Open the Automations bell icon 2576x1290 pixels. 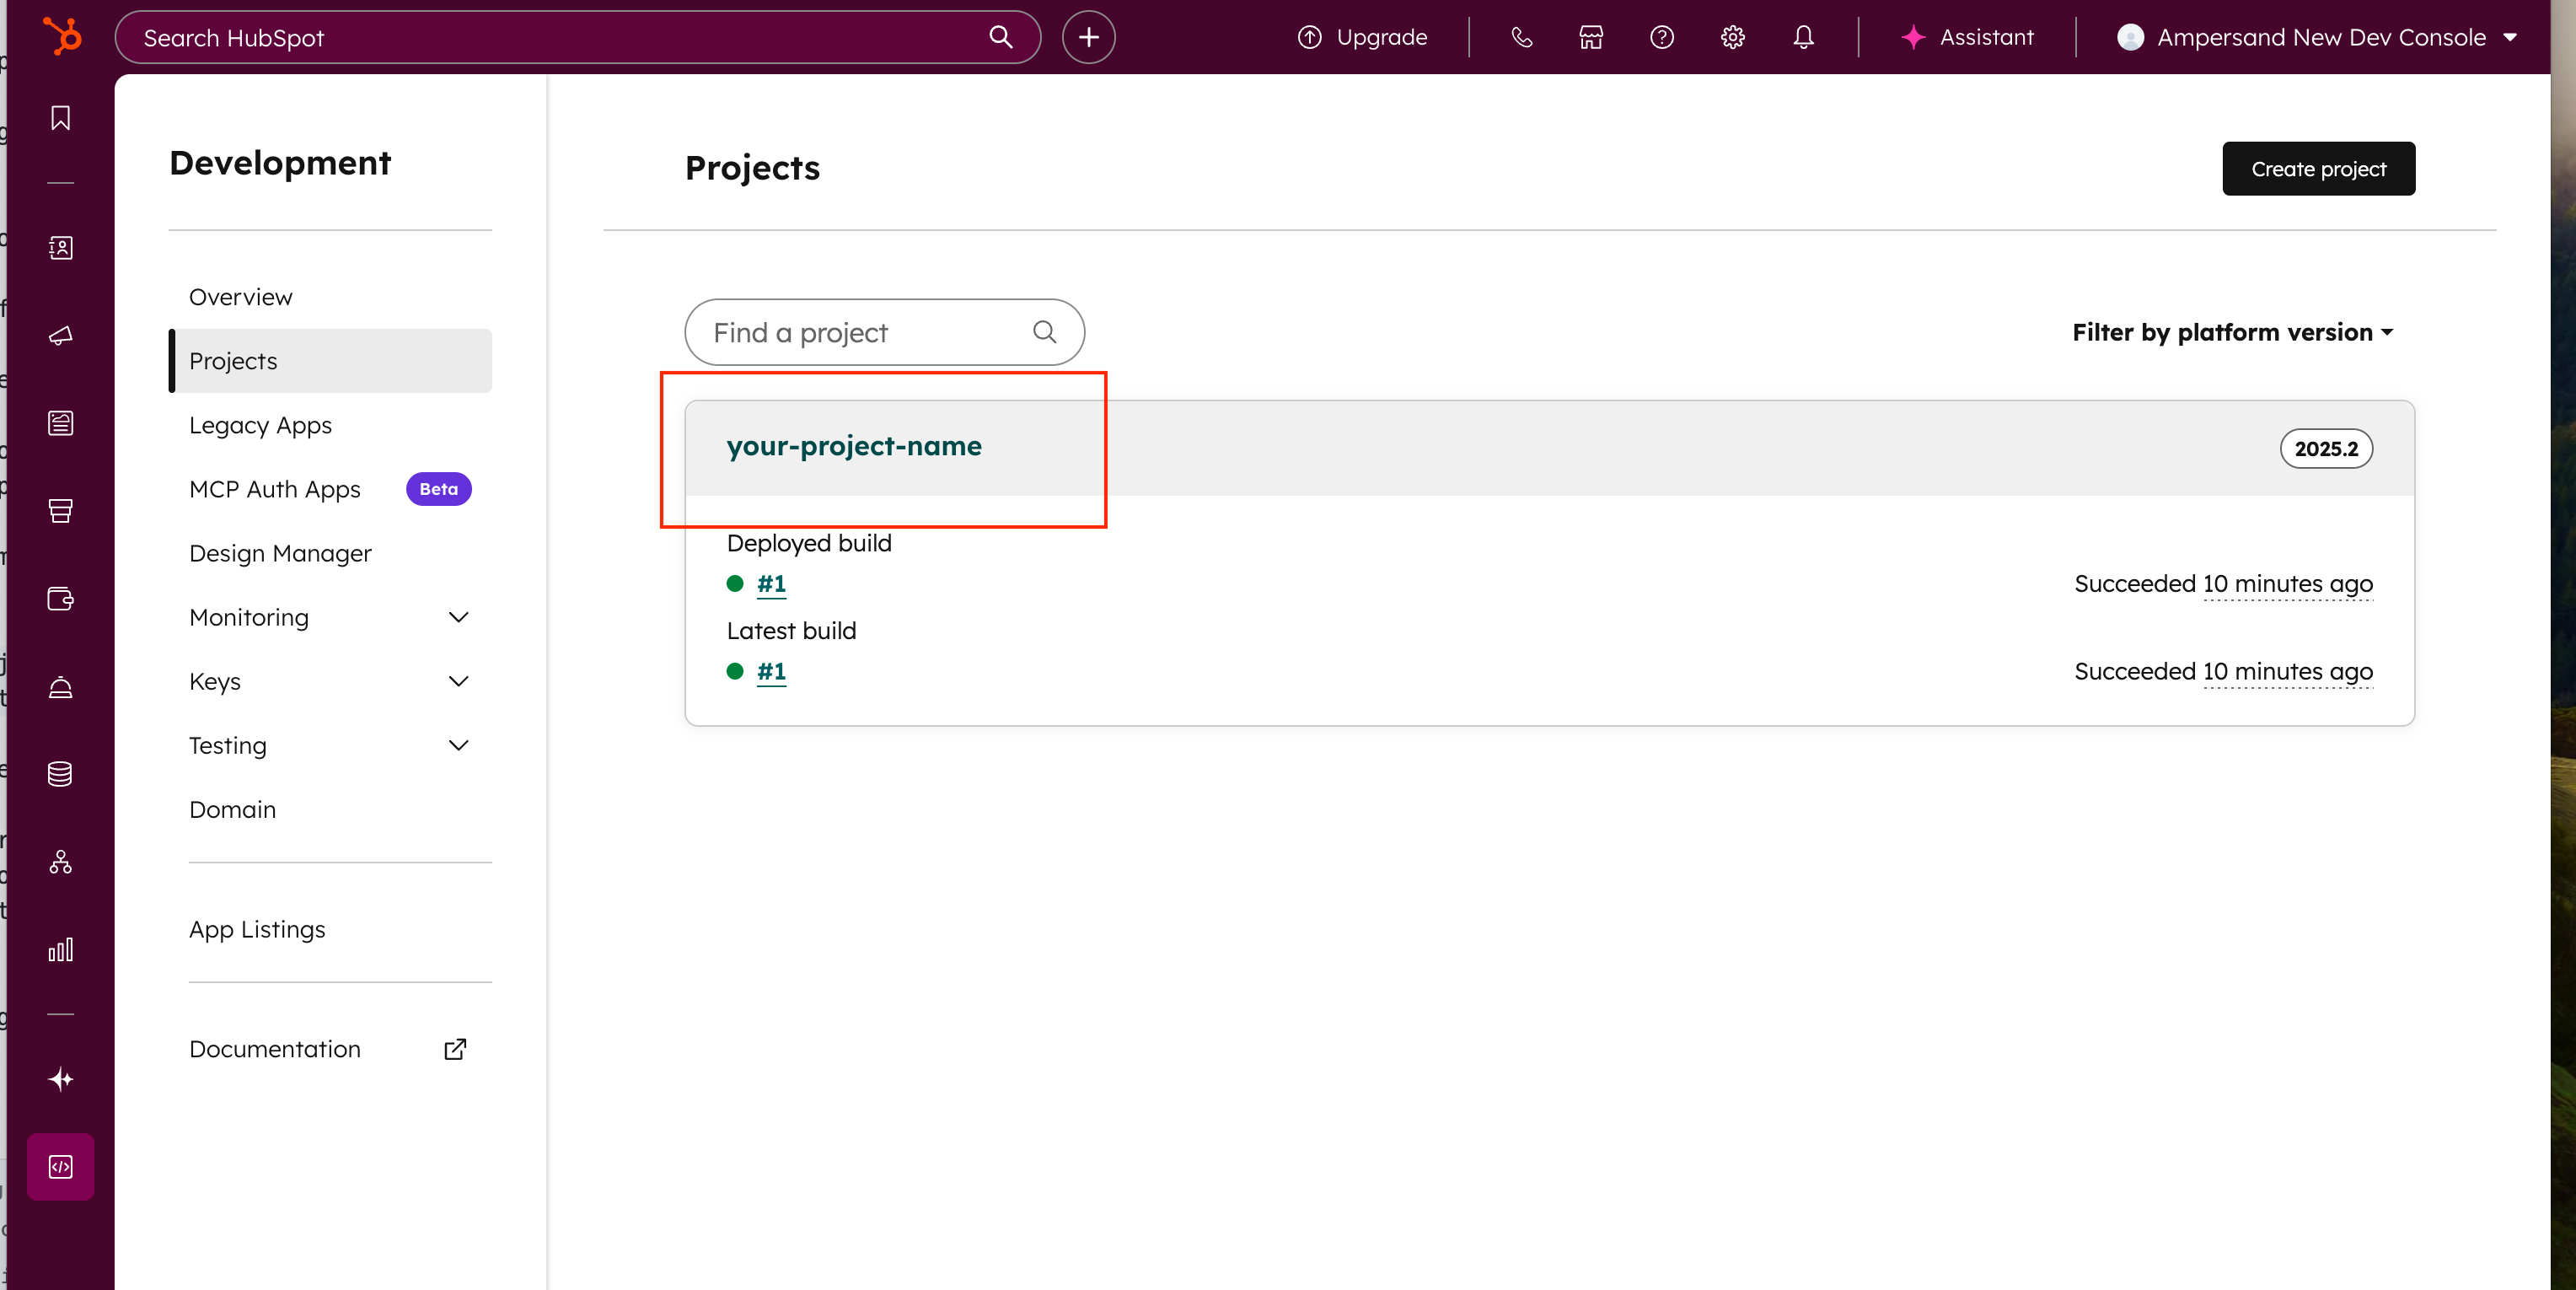tap(60, 688)
